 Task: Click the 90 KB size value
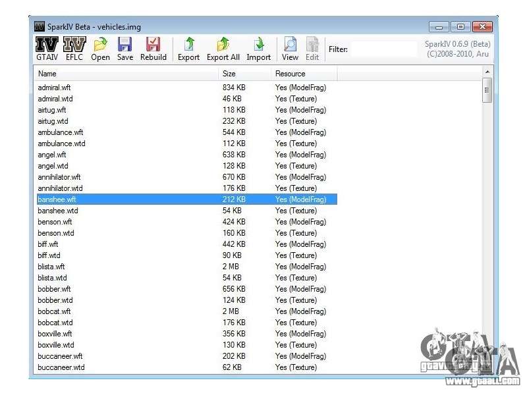pyautogui.click(x=232, y=255)
